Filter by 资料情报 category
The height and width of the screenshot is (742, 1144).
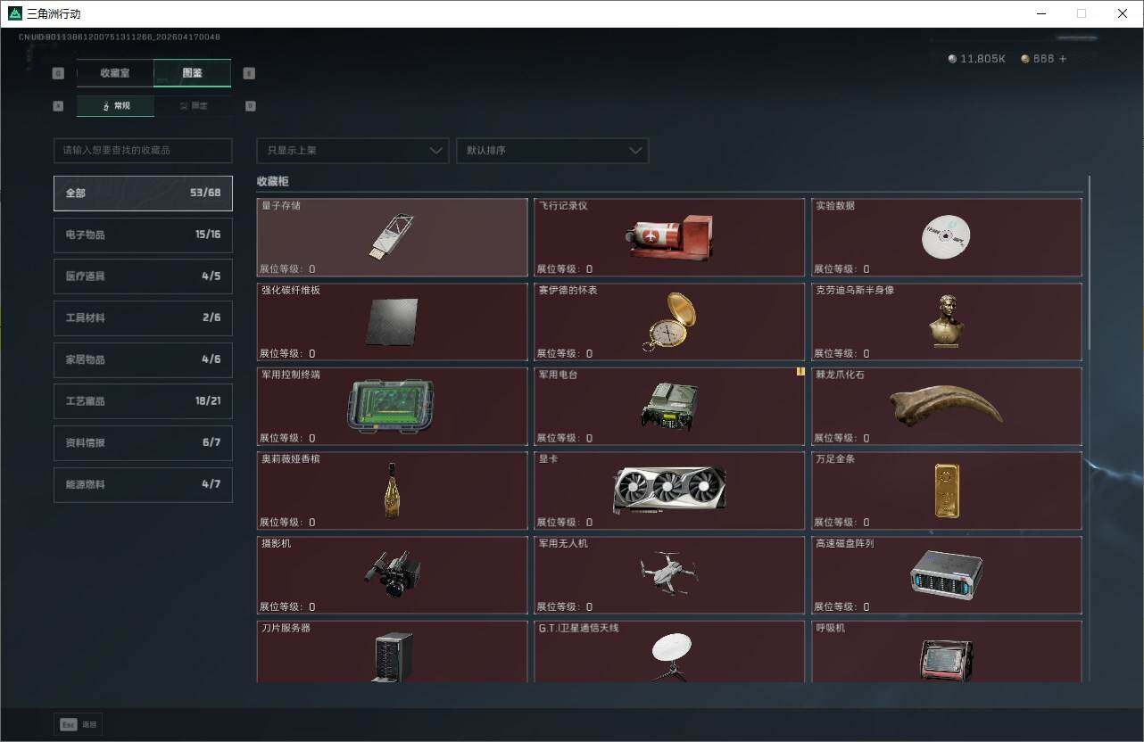(143, 443)
